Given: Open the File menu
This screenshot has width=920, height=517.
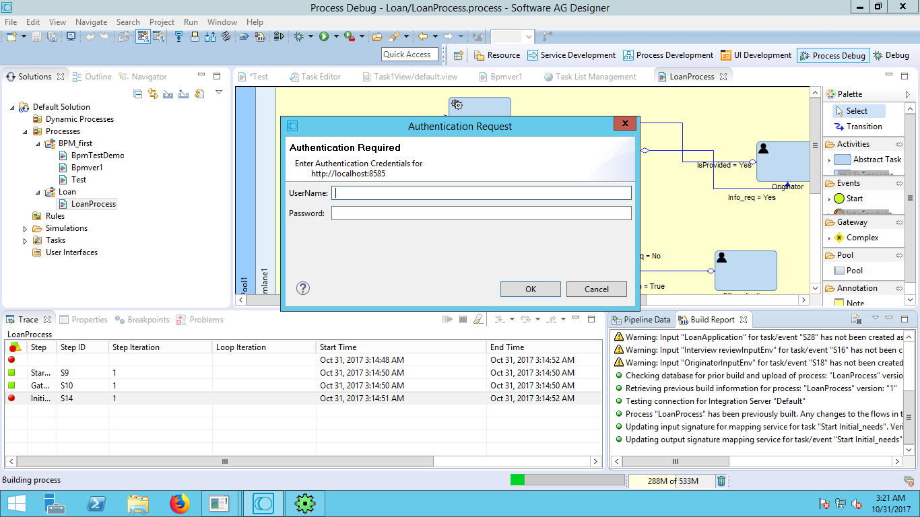Looking at the screenshot, I should [x=11, y=22].
